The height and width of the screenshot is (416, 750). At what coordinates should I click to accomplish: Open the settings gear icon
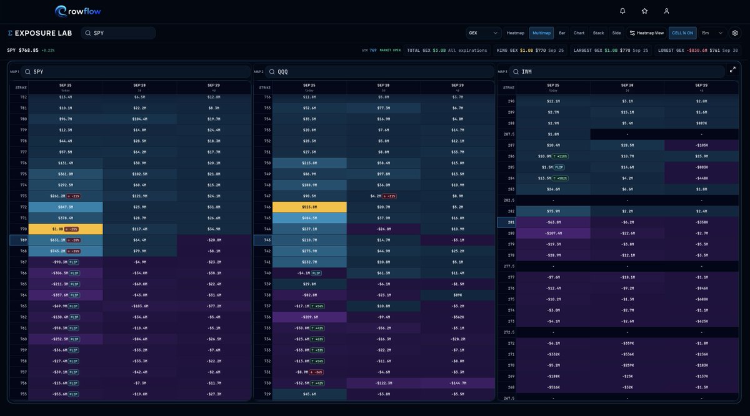coord(735,33)
